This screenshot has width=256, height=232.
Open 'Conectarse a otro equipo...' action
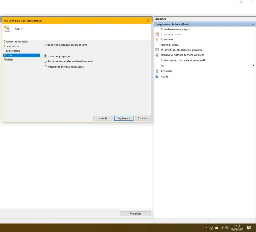(176, 29)
